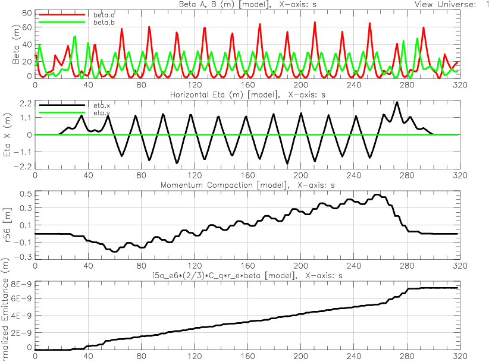
Task: Click the '4E−9' tick on the emittance axis
Action: click(x=21, y=316)
